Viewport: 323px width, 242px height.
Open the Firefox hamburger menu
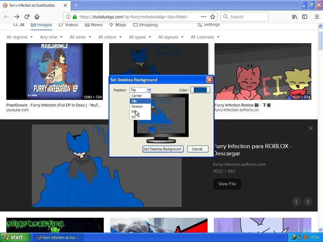coord(317,17)
